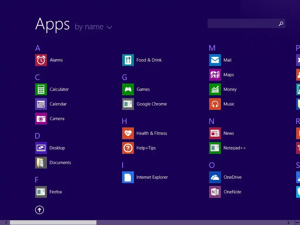Open the Maps app icon
300x225 pixels.
pos(215,75)
